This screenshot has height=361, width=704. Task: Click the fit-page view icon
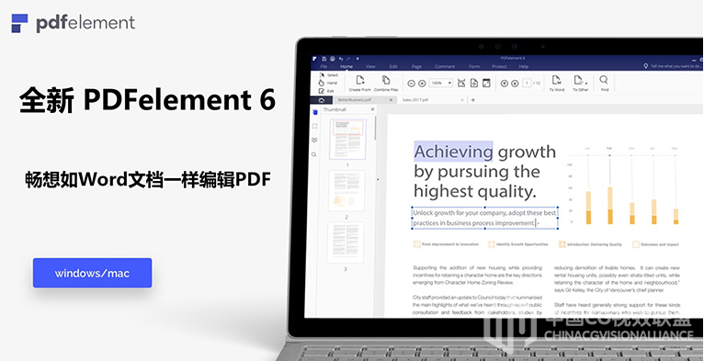point(474,83)
